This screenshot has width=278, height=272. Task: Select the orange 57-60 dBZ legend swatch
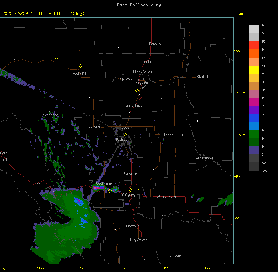coord(253,53)
